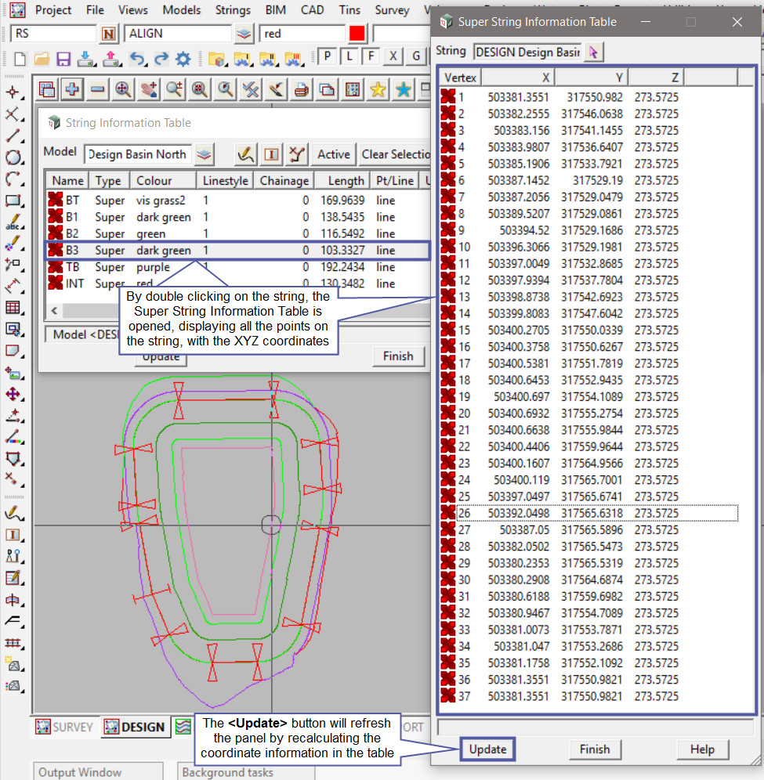Click the Redo arrow icon
Viewport: 764px width, 780px height.
coord(161,59)
